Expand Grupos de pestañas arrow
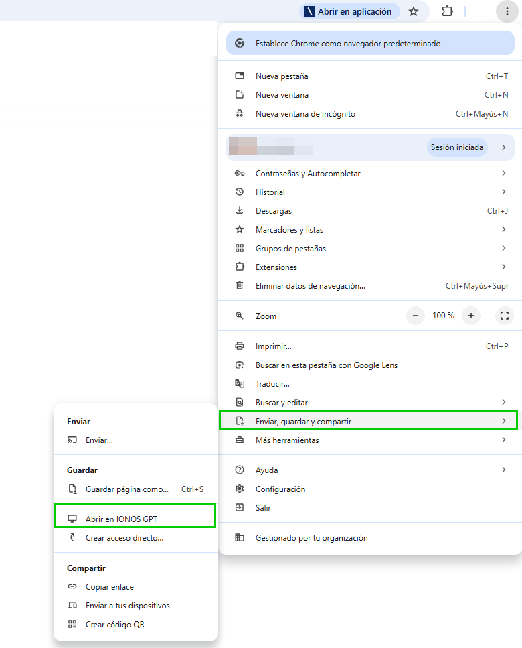522x648 pixels. [x=504, y=248]
